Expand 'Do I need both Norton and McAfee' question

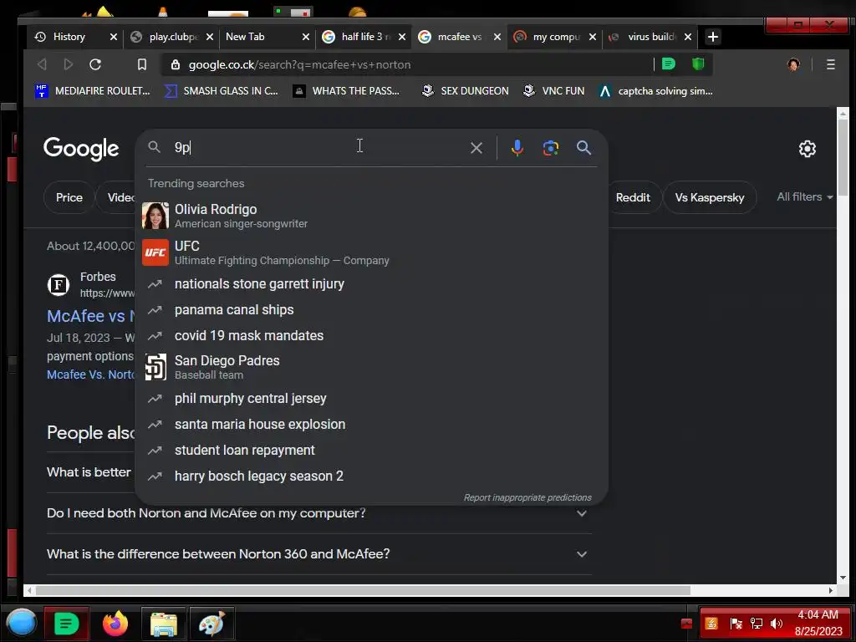pos(319,513)
